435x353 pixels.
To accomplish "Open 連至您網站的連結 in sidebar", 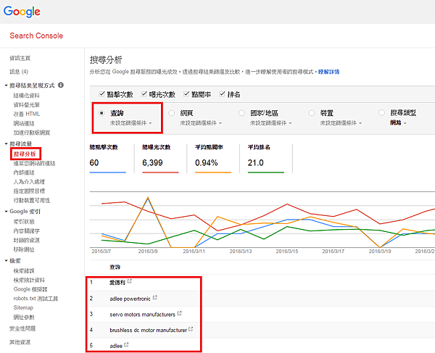I will coord(34,163).
